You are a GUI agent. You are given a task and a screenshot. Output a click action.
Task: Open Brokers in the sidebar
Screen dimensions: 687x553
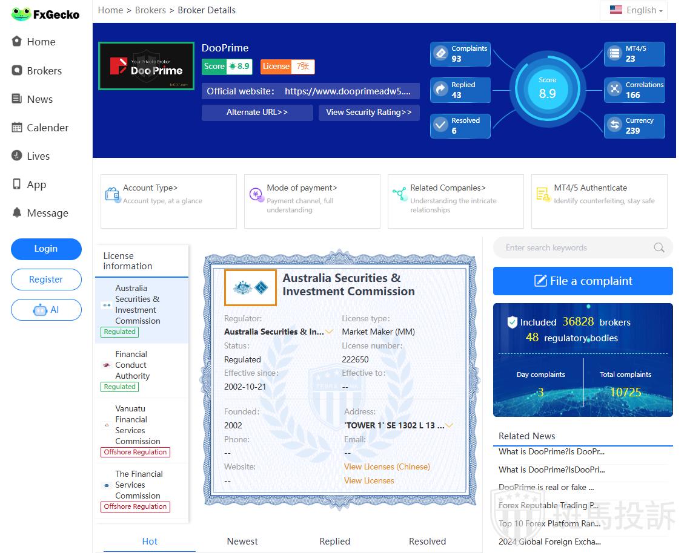(44, 71)
